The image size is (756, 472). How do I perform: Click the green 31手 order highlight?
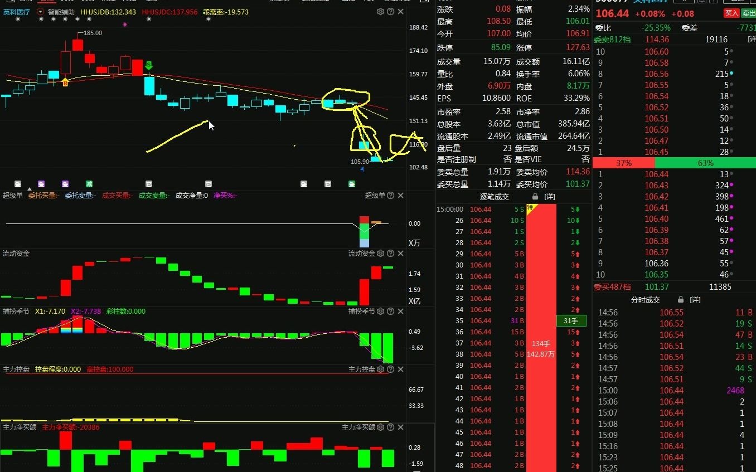pyautogui.click(x=571, y=320)
